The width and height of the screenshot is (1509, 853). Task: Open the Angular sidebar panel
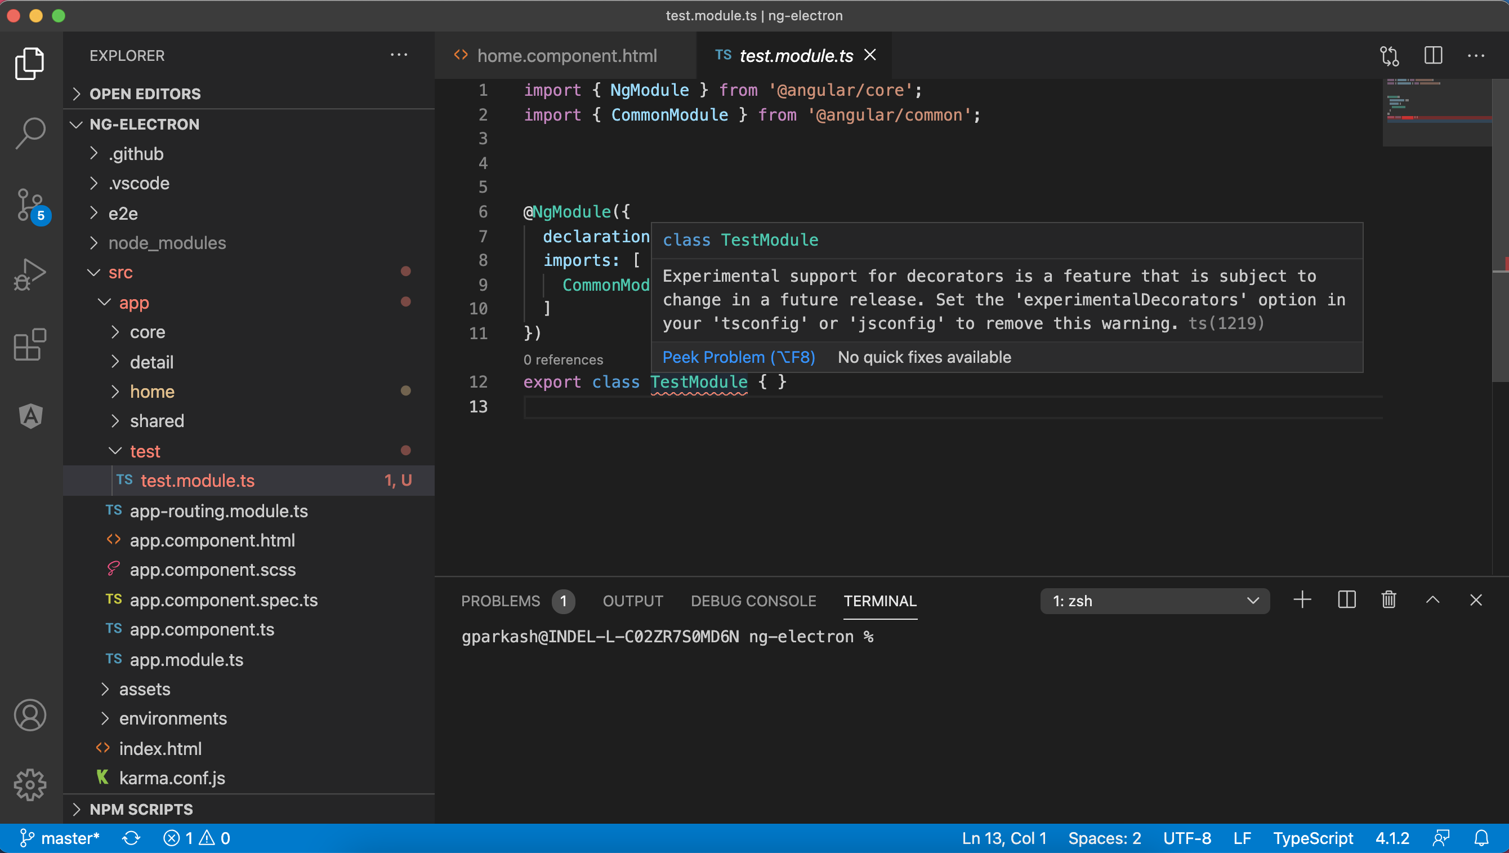coord(30,416)
